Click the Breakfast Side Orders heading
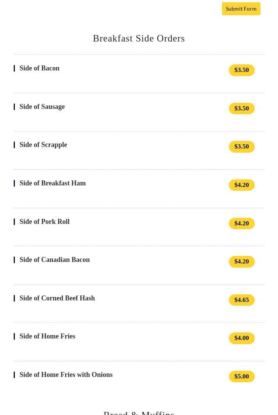 [139, 38]
